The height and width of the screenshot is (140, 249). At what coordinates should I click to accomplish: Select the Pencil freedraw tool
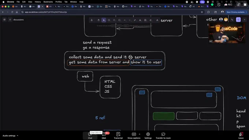(x=135, y=20)
